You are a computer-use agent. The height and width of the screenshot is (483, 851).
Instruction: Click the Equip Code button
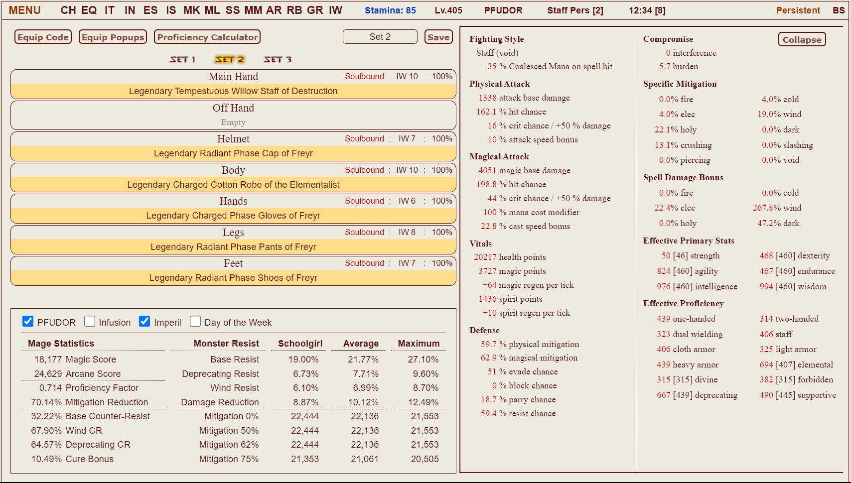pyautogui.click(x=43, y=37)
